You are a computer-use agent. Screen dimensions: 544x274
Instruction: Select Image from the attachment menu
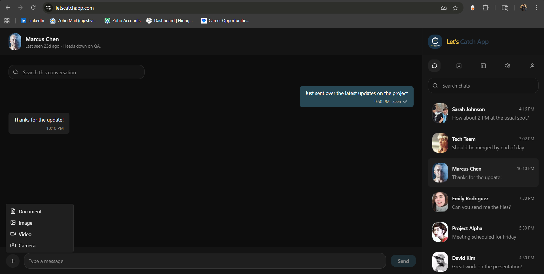coord(40,223)
